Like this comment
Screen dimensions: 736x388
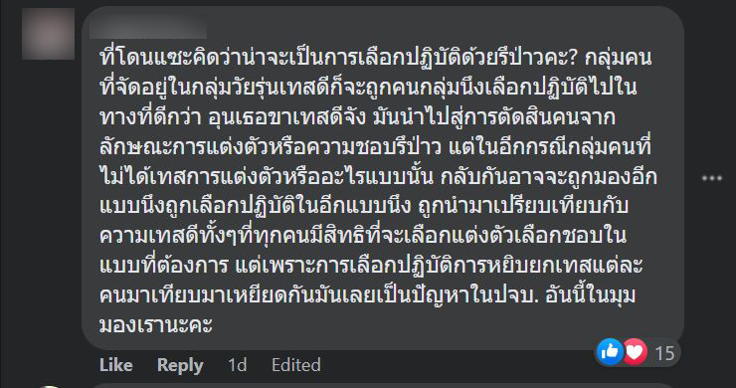coord(116,365)
